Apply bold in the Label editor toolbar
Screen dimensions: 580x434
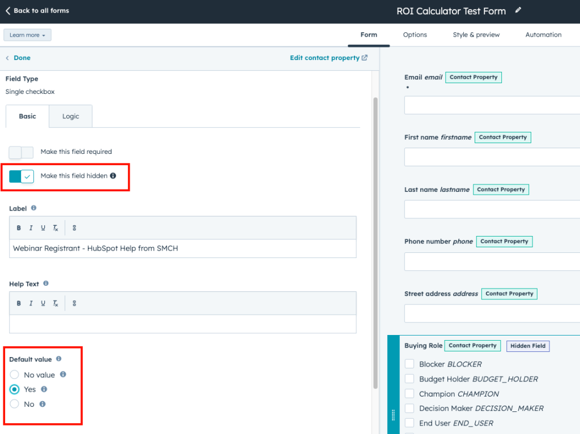click(x=19, y=227)
